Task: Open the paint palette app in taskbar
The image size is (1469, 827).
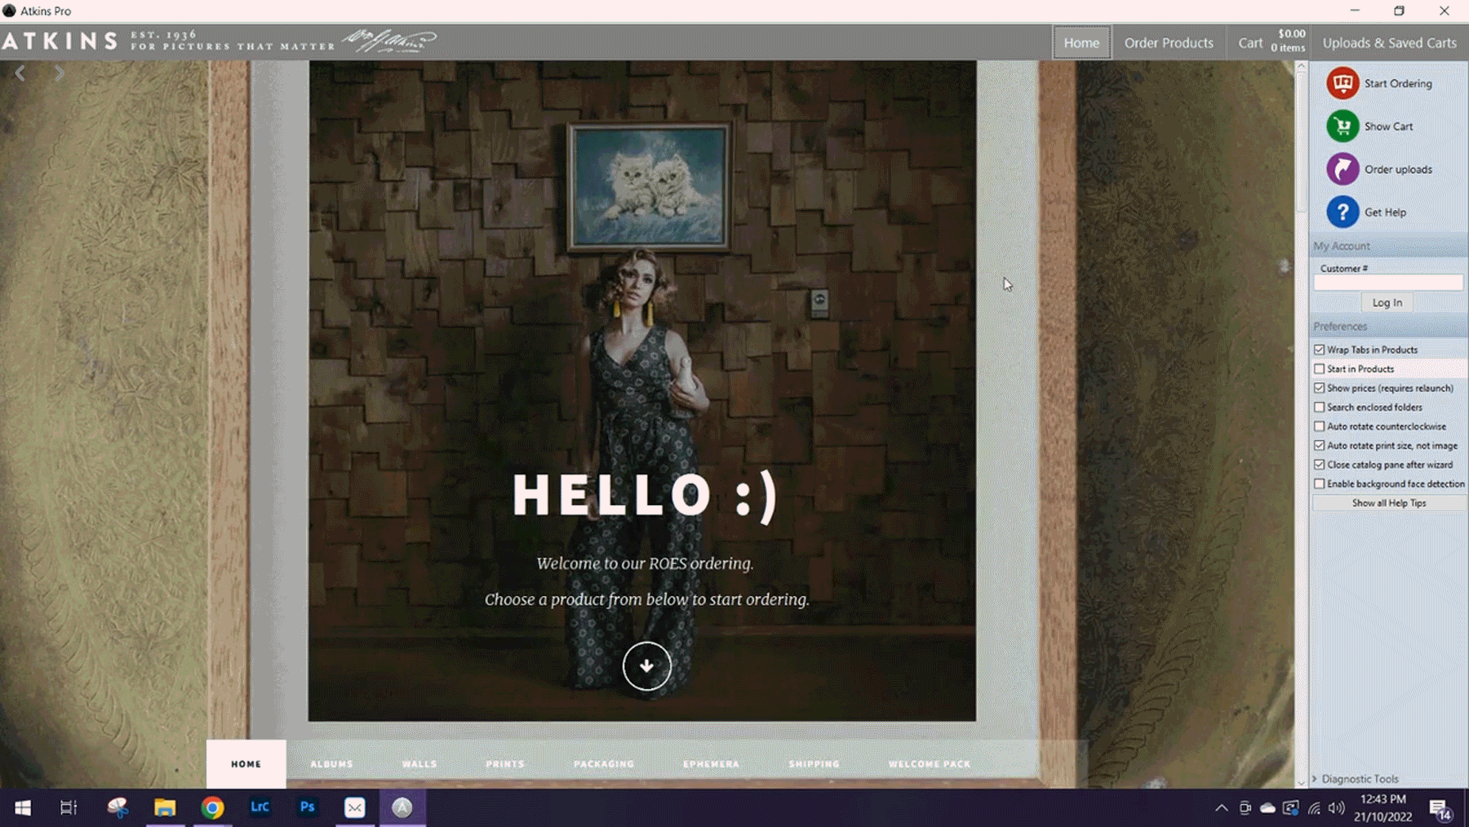Action: [x=118, y=807]
